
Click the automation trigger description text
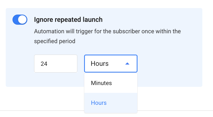[107, 36]
